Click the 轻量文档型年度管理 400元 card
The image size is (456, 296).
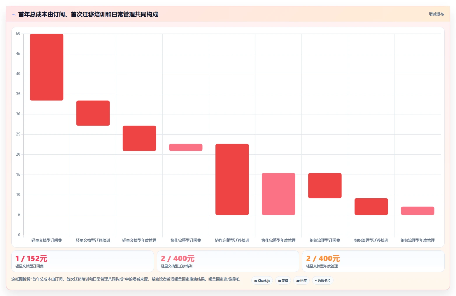373,261
